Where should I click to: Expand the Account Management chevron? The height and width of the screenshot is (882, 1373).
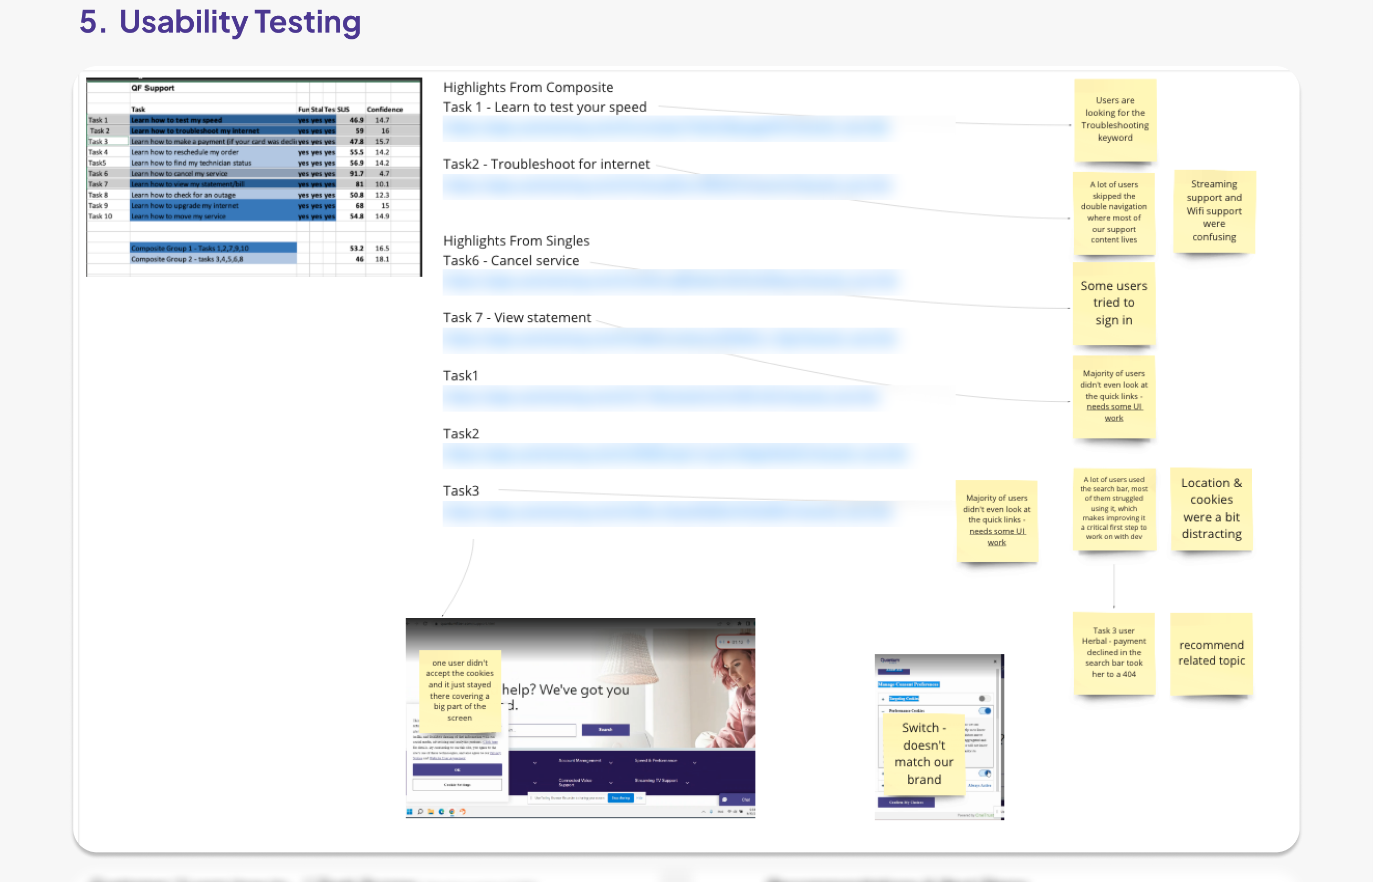click(x=611, y=763)
